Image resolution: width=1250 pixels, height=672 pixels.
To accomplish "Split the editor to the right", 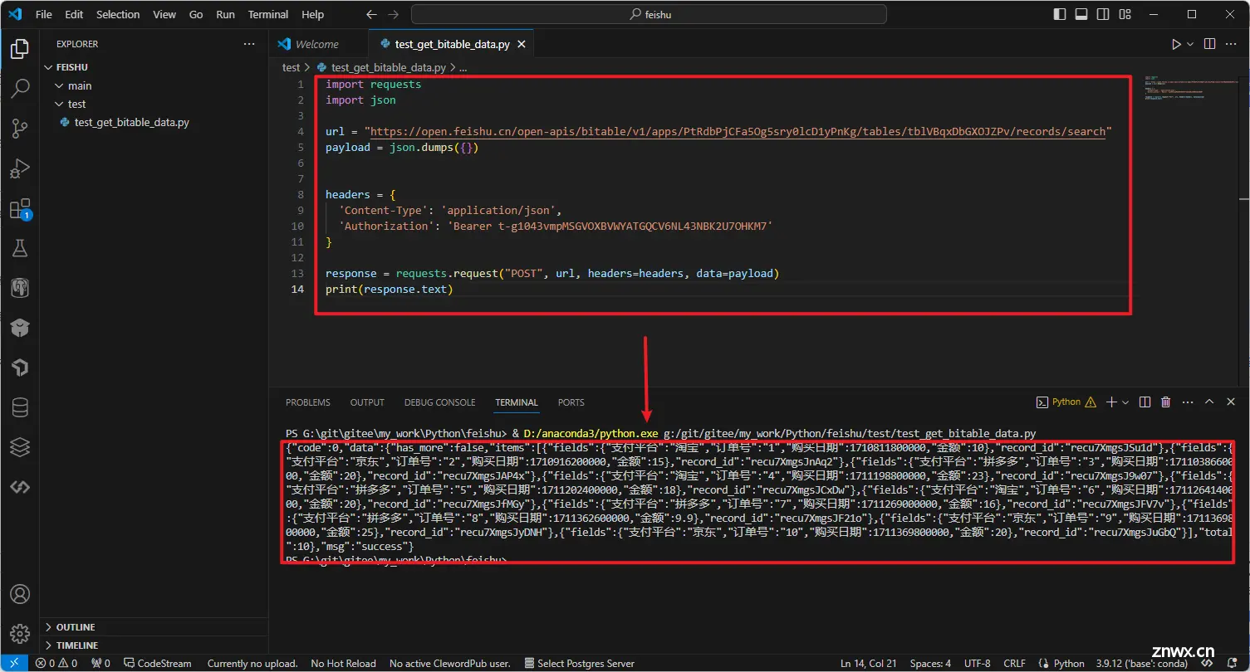I will point(1209,44).
